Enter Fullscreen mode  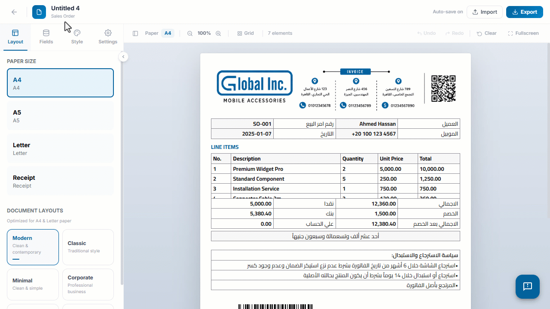(523, 33)
